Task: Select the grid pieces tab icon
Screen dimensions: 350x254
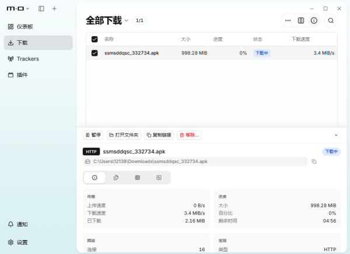Action: pos(138,178)
